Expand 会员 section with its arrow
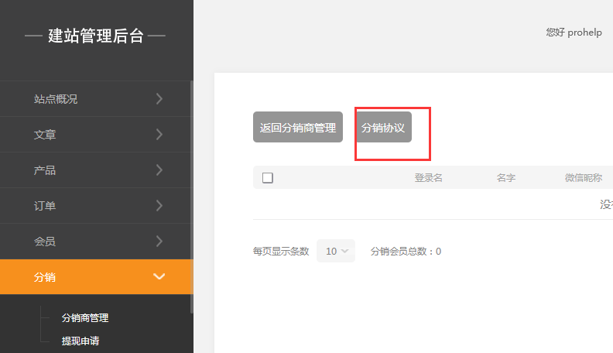 (x=159, y=241)
